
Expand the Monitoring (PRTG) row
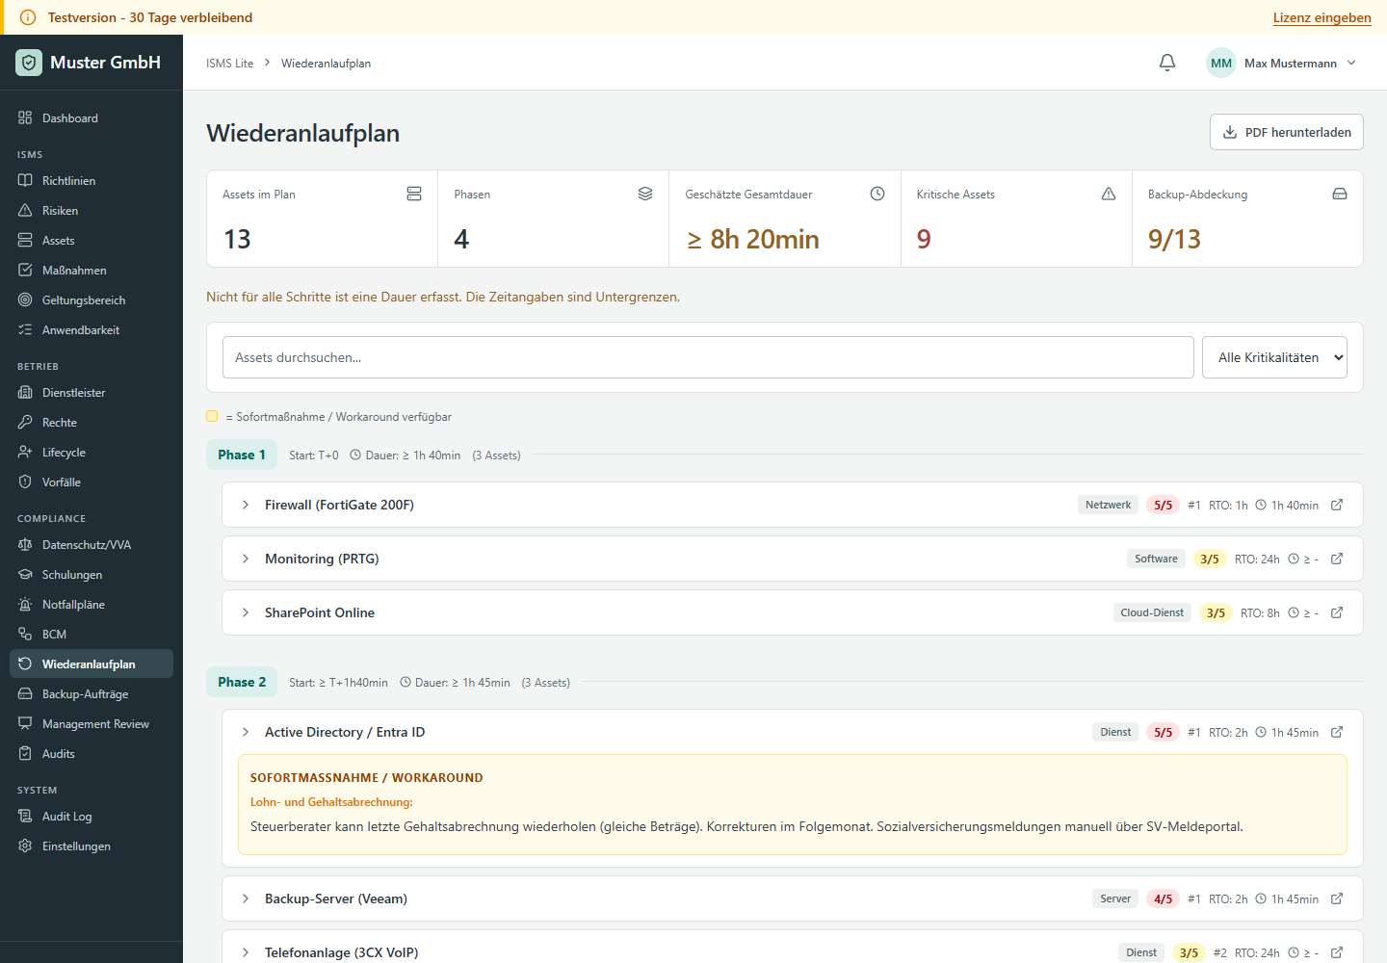point(246,559)
